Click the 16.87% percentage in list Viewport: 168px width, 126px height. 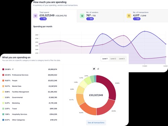[8, 81]
